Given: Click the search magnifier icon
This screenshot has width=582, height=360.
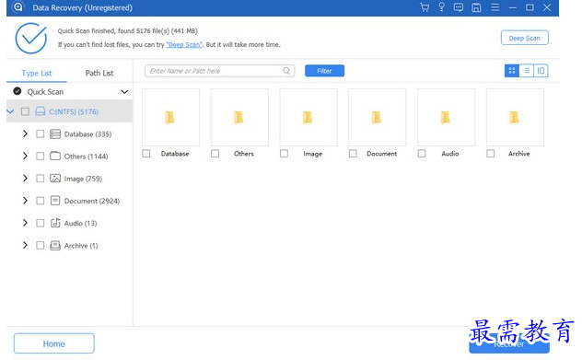Looking at the screenshot, I should (x=286, y=71).
